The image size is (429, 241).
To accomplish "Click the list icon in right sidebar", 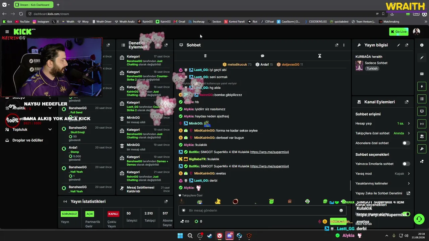I will coord(422,99).
